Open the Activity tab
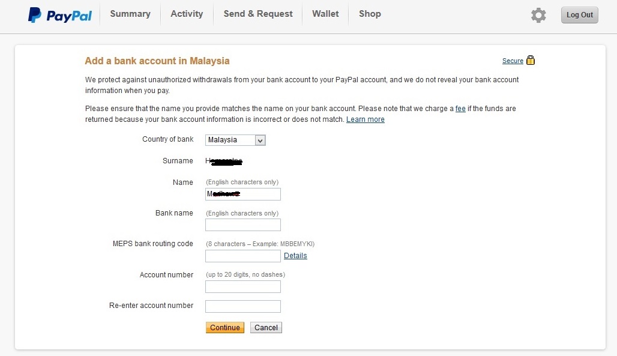The image size is (617, 356). tap(187, 14)
